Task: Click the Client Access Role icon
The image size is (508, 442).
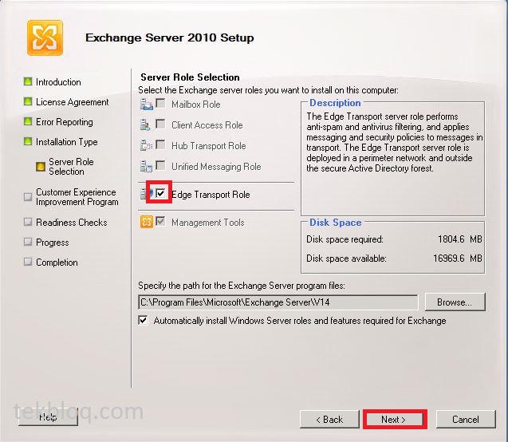Action: pyautogui.click(x=145, y=124)
